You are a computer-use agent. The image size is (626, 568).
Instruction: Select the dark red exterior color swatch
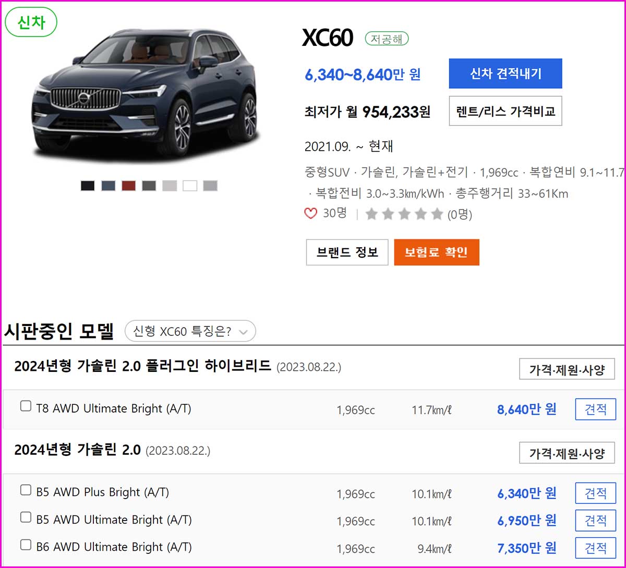point(128,185)
